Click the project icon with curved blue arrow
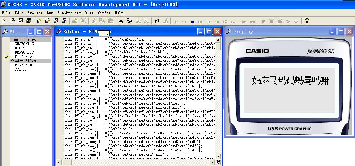This screenshot has width=355, height=166. coord(64,21)
